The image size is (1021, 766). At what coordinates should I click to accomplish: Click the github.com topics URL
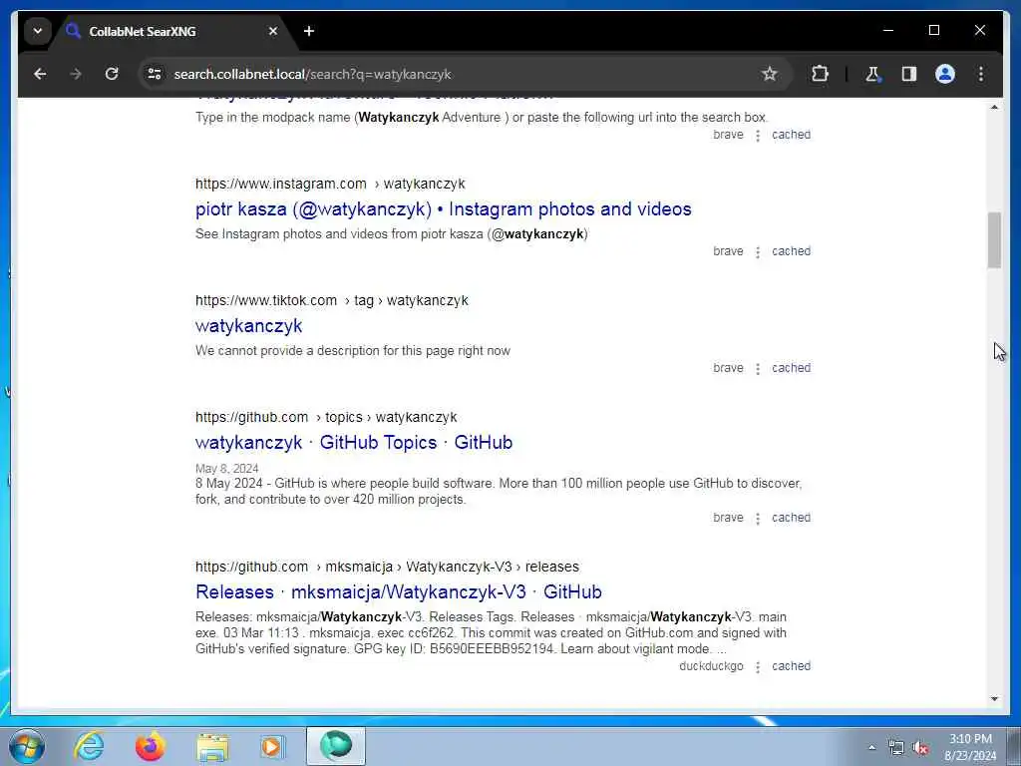326,417
